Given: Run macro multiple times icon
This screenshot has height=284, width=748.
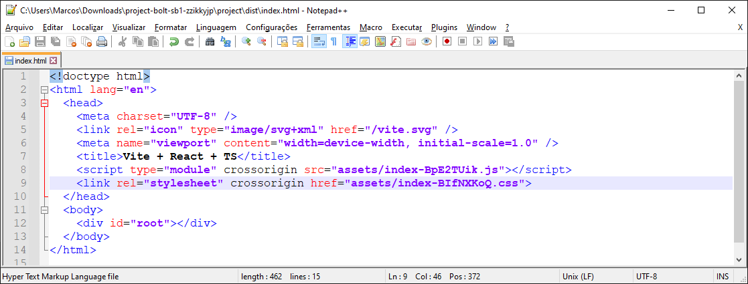Looking at the screenshot, I should click(494, 42).
